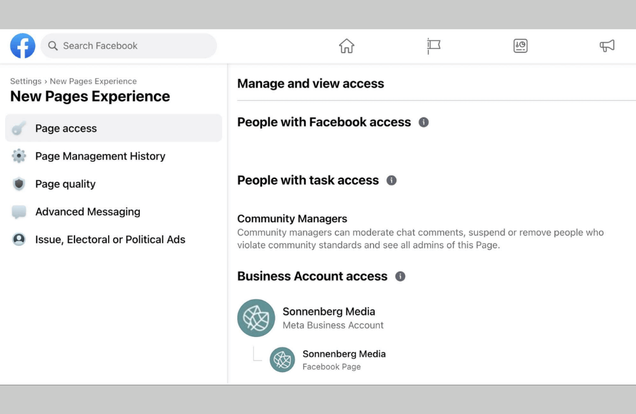Click the Pages flag icon
Viewport: 636px width, 414px height.
[x=433, y=45]
